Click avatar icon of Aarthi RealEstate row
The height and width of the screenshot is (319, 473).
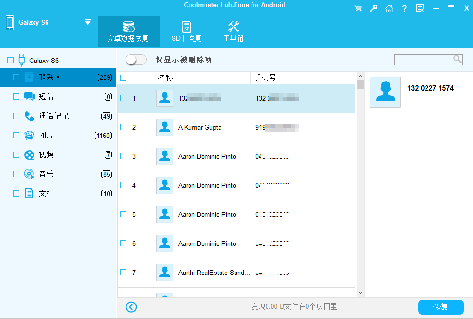[x=165, y=273]
